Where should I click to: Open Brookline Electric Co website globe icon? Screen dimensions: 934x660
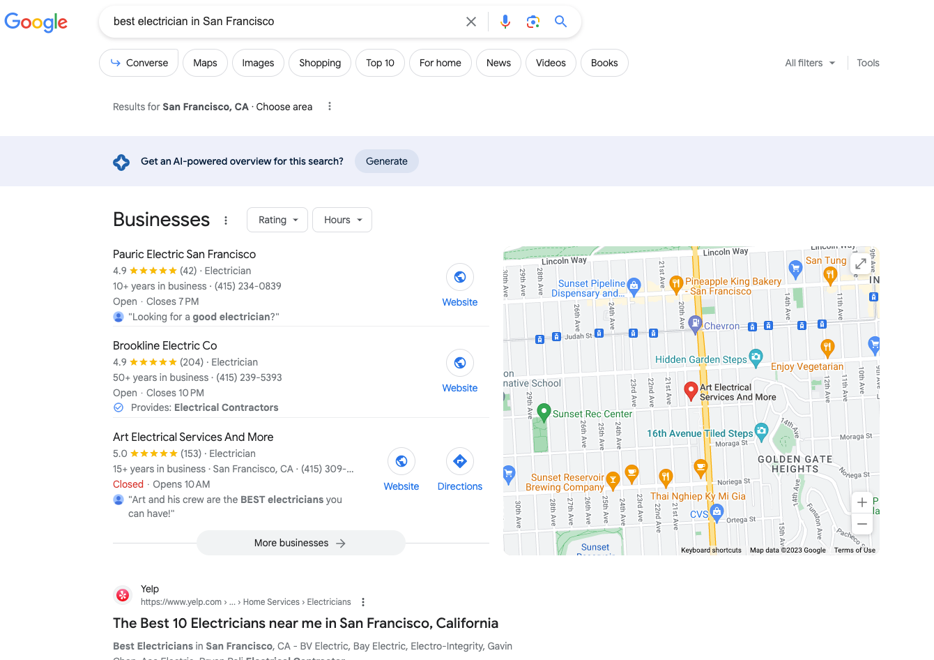tap(460, 363)
